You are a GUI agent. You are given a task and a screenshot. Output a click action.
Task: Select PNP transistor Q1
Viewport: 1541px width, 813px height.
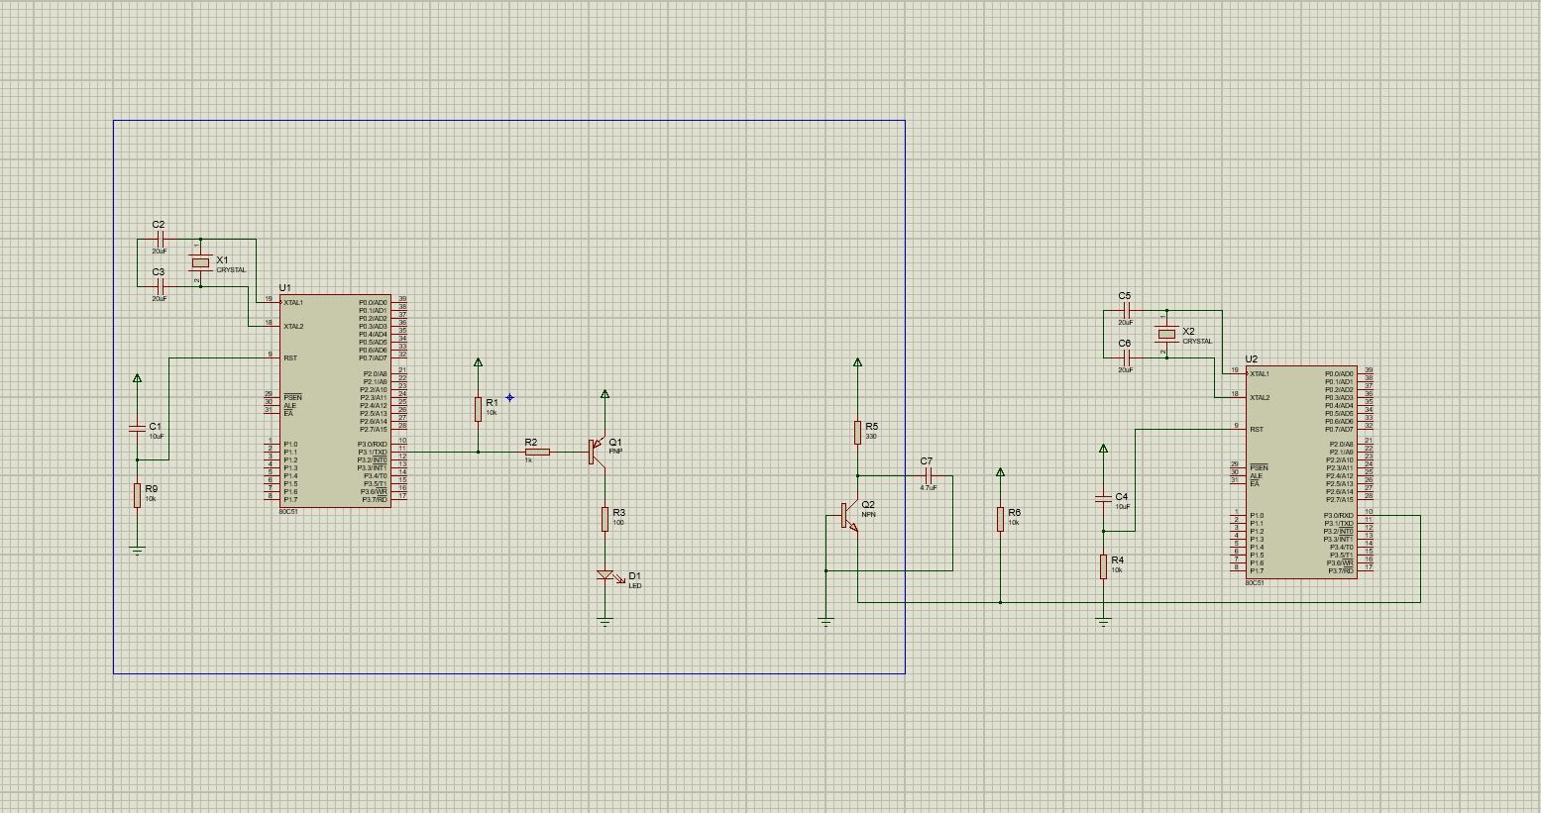[x=596, y=452]
